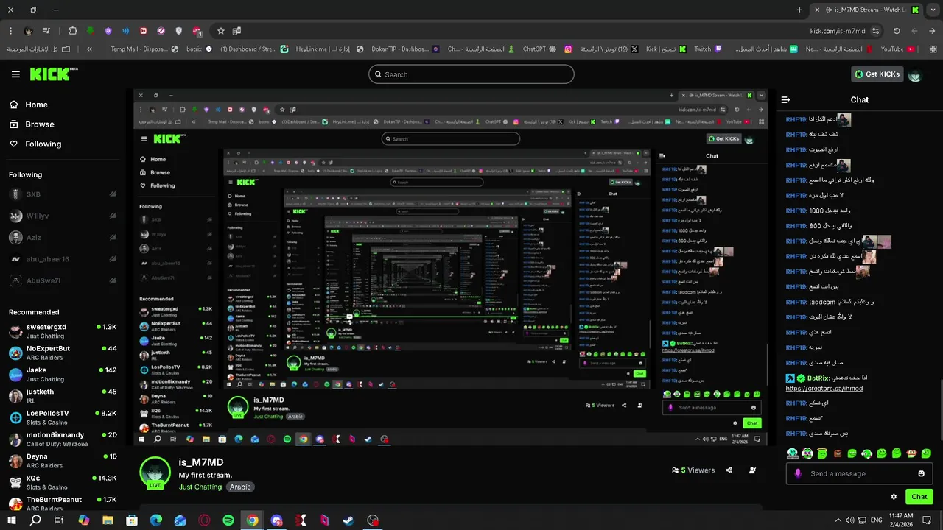Click the purple shield extension icon
The width and height of the screenshot is (943, 530).
(108, 31)
